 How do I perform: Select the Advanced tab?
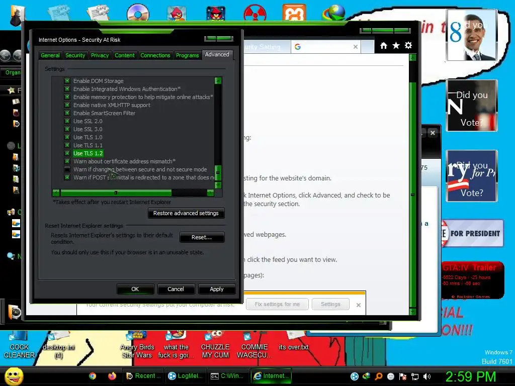point(217,54)
